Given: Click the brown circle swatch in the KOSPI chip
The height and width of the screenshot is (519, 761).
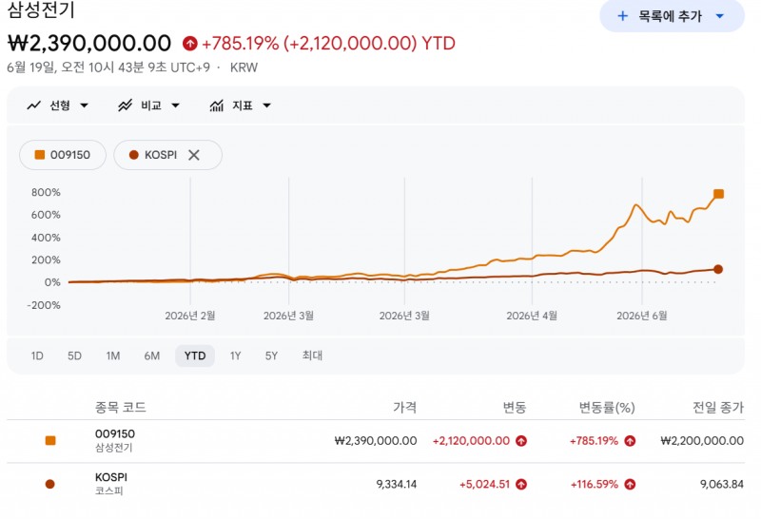Looking at the screenshot, I should coord(134,155).
